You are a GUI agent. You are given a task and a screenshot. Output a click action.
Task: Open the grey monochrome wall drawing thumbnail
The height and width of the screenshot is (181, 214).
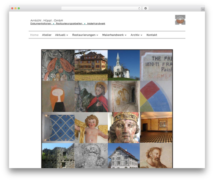click(x=91, y=156)
